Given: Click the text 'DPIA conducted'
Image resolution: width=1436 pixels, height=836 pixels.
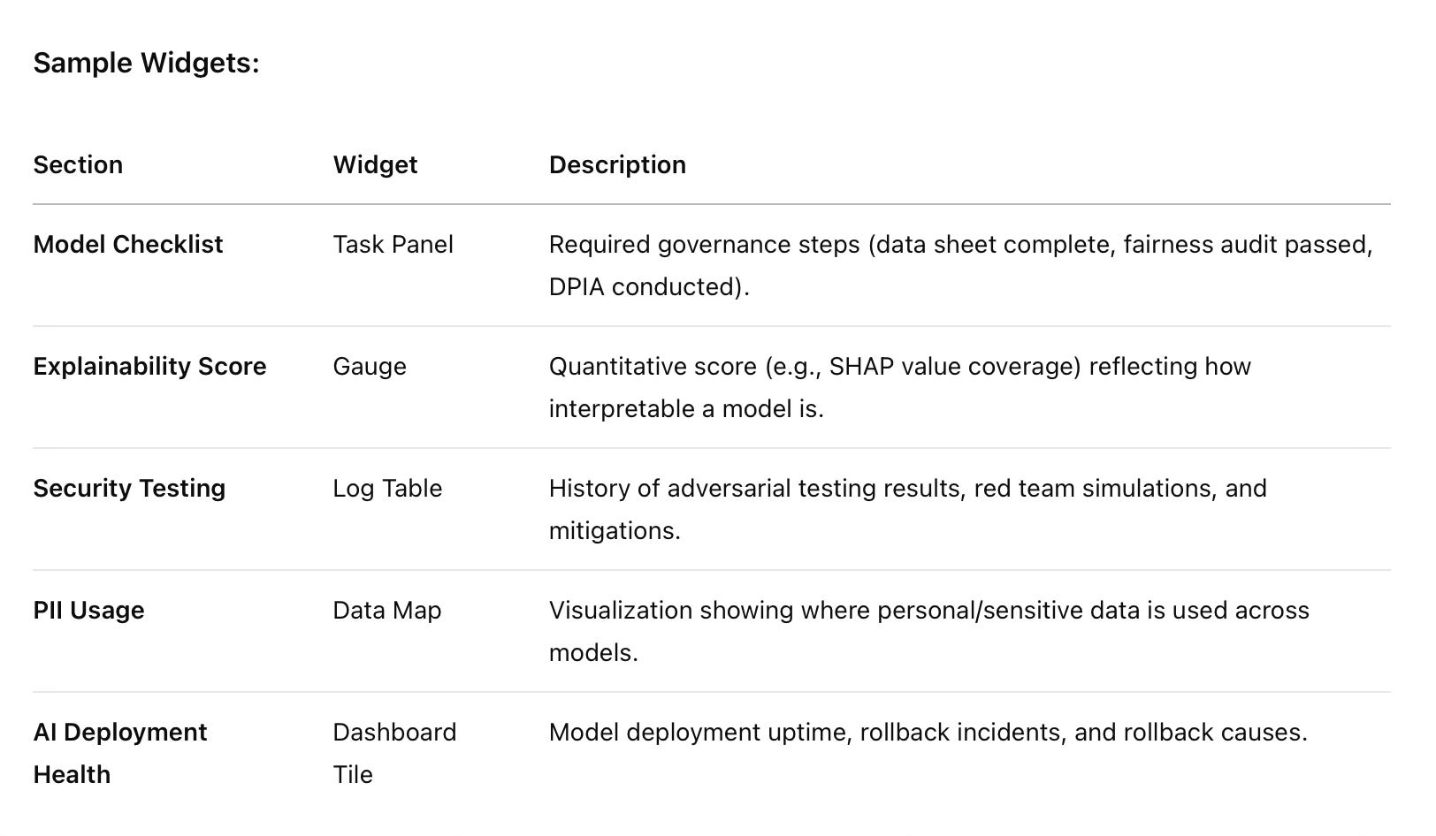Looking at the screenshot, I should [642, 286].
